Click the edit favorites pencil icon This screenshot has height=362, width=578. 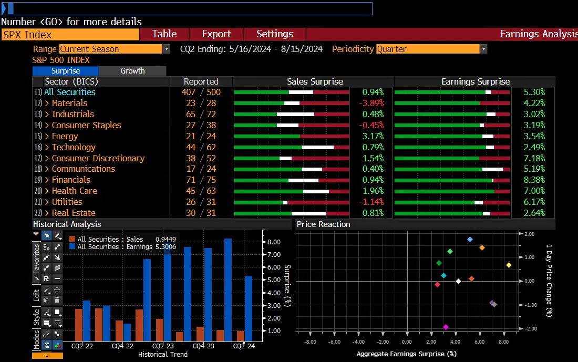tap(36, 278)
